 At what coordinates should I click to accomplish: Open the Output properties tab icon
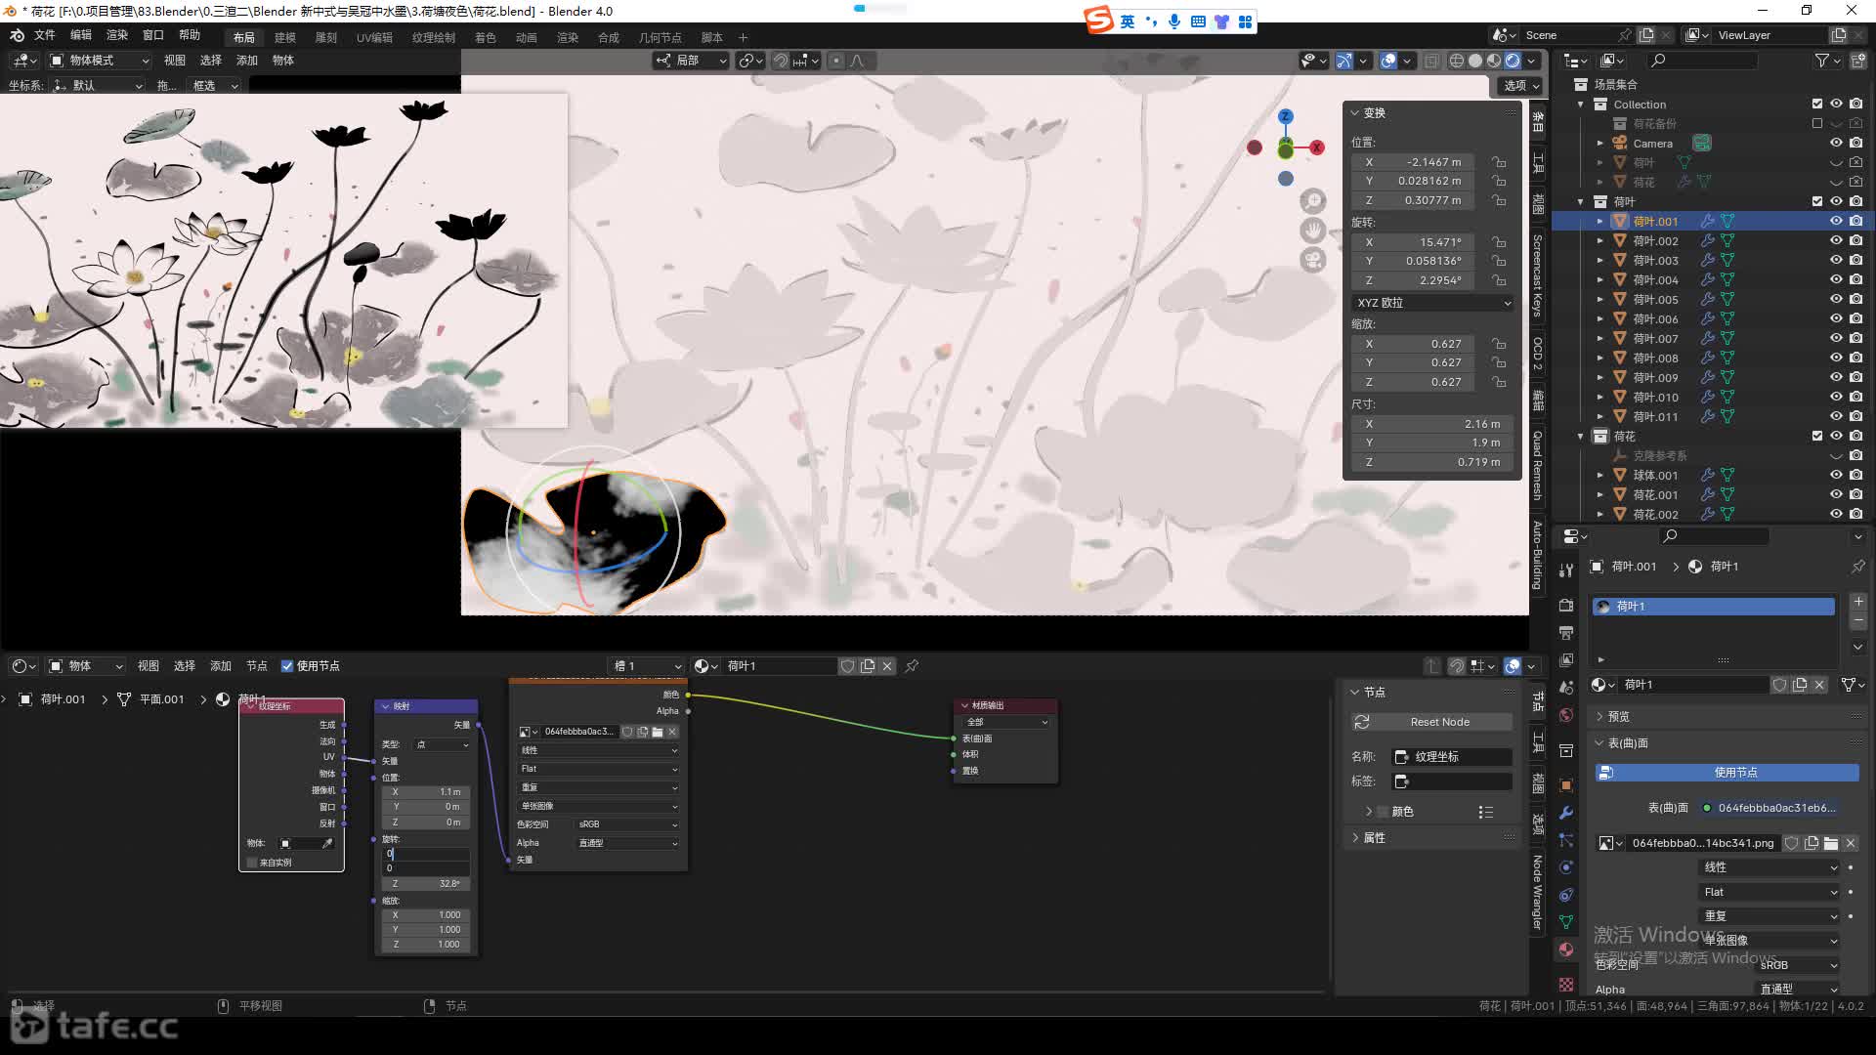(1566, 633)
